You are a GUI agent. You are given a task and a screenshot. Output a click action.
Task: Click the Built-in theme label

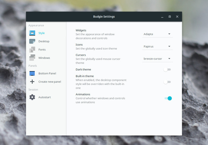click(x=85, y=76)
